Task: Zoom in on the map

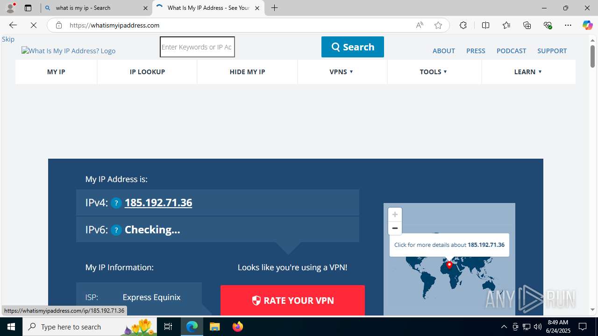Action: pos(395,215)
